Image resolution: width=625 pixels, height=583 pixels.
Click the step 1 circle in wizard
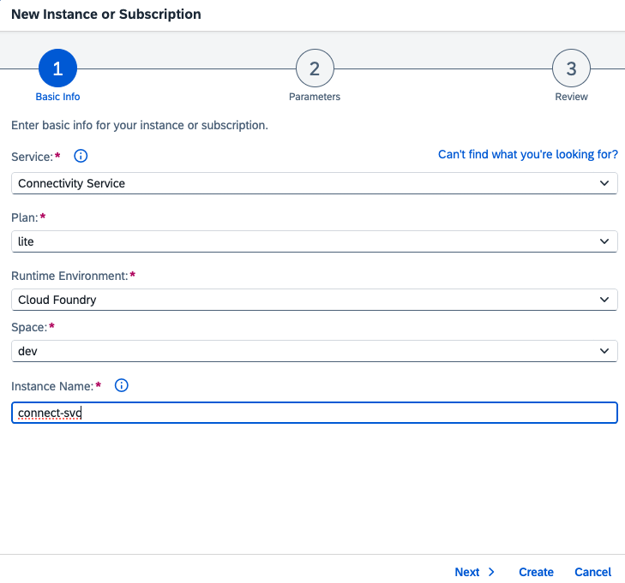pyautogui.click(x=57, y=68)
